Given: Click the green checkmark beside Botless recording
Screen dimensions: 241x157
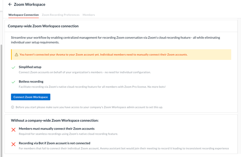Looking at the screenshot, I should pyautogui.click(x=13, y=82).
